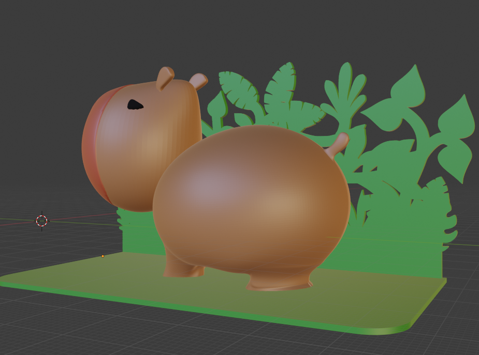Select the capybara's rear leg

pos(280,282)
